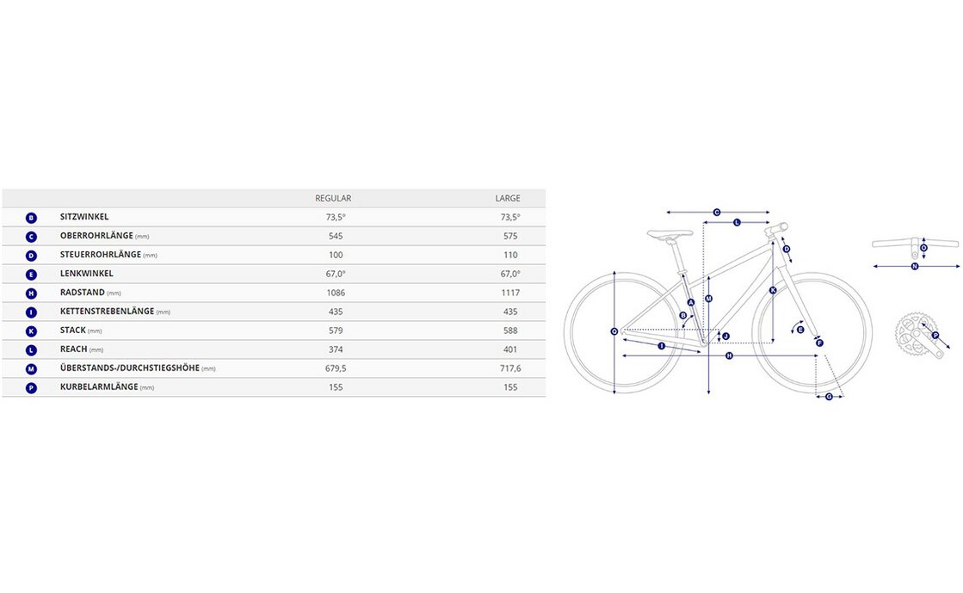Click the M badge next to ÜBERSTANDS-/DURCHSTIEGSHÖHE
The image size is (963, 593).
tap(32, 369)
